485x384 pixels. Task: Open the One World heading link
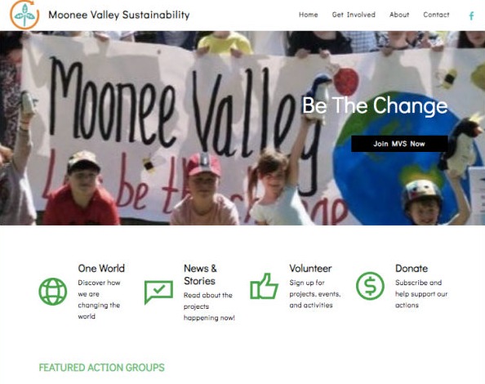[101, 268]
